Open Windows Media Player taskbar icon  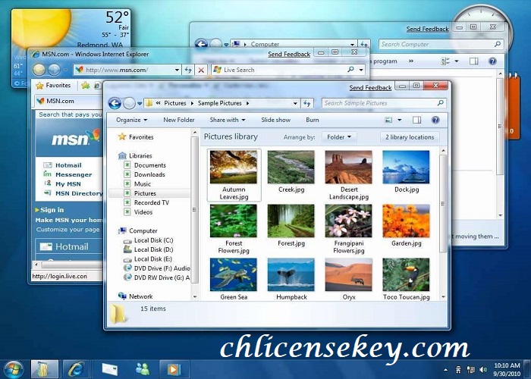(x=174, y=369)
